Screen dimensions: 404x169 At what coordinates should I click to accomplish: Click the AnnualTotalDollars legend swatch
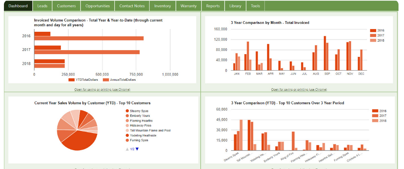click(106, 80)
